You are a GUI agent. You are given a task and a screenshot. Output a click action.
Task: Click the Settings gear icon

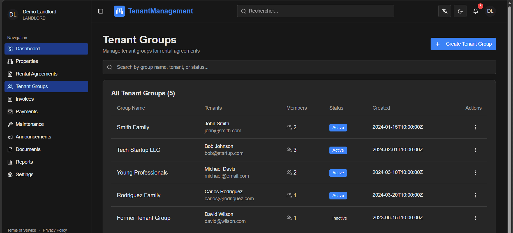coord(10,175)
